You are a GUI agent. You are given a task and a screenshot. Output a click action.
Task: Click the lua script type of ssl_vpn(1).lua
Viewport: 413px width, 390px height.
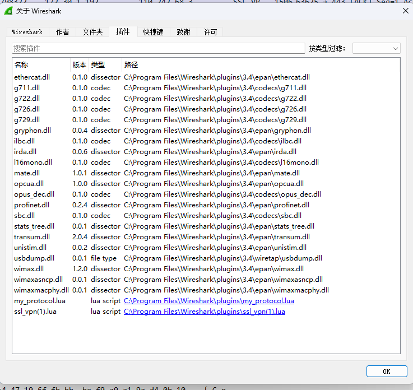point(105,312)
